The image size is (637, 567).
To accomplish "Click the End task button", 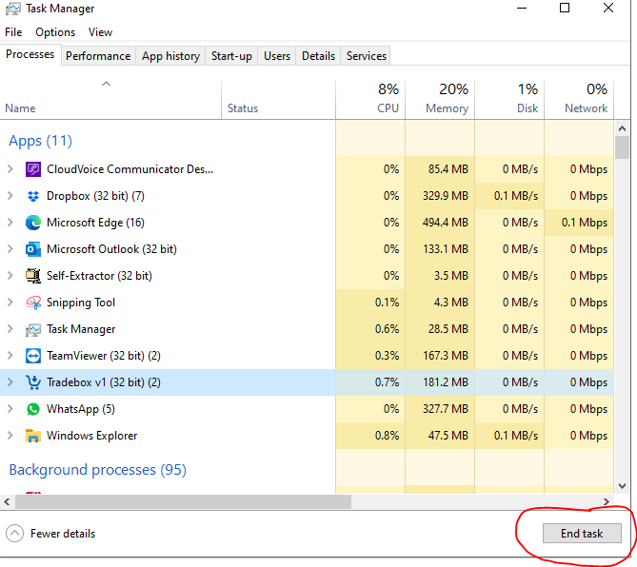I will (582, 534).
